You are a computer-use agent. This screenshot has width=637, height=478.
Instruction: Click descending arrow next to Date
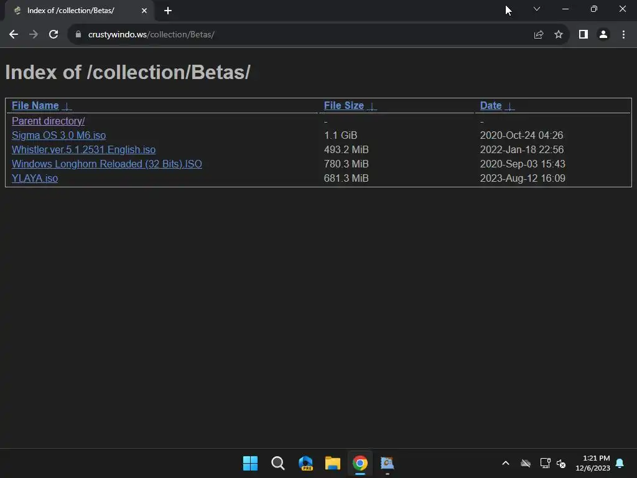[509, 106]
